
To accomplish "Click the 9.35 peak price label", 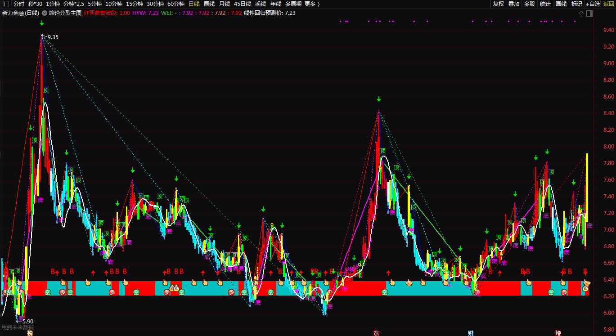I will coord(53,37).
